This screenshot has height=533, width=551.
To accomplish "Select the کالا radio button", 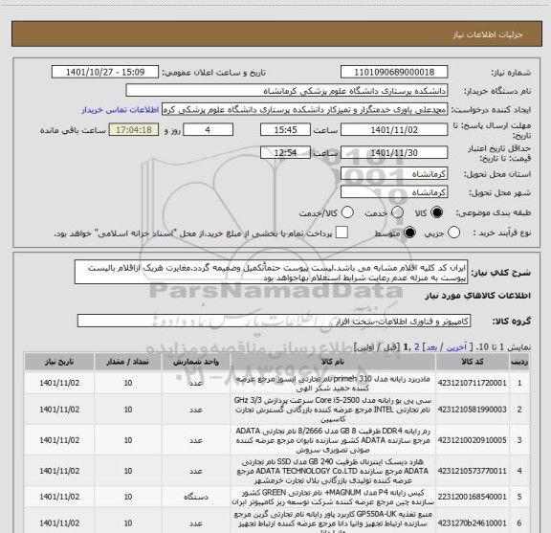I will pyautogui.click(x=437, y=212).
